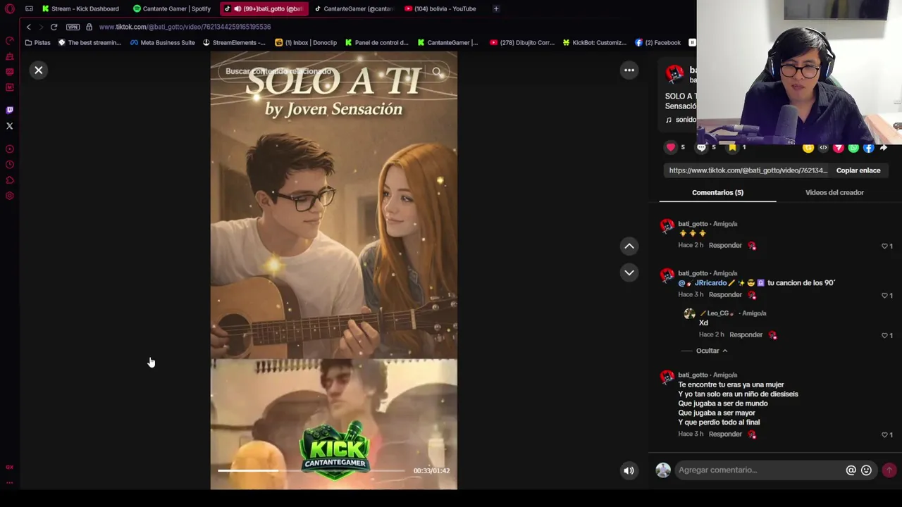
Task: Open the Pistas bookmark folder
Action: coord(37,42)
